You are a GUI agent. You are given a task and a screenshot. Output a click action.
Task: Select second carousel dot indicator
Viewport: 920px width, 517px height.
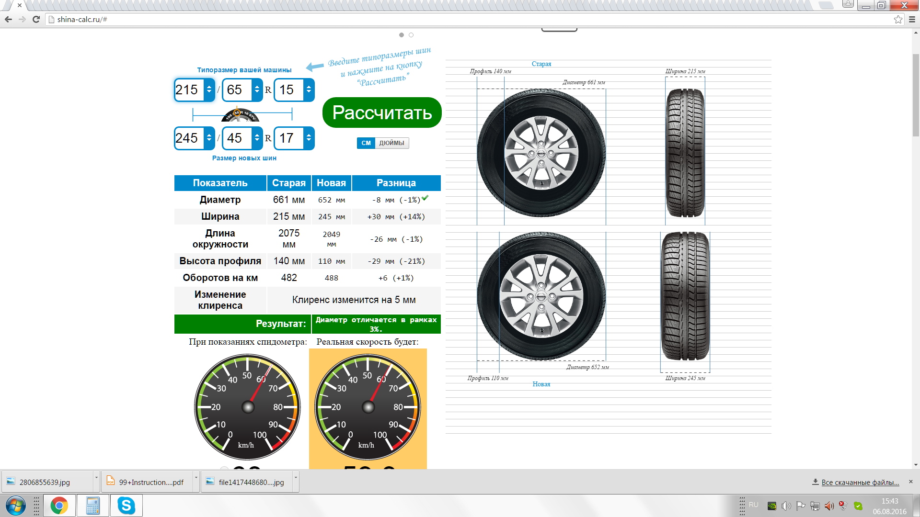click(x=411, y=35)
